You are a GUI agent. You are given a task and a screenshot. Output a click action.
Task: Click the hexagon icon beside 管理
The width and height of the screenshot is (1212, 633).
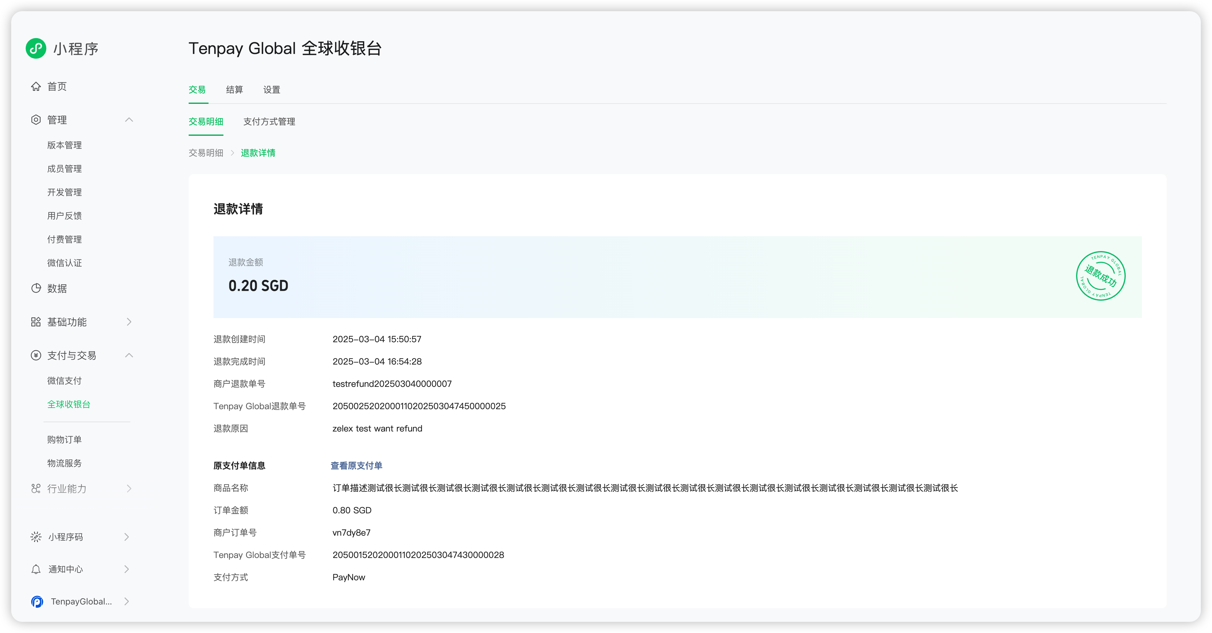36,120
